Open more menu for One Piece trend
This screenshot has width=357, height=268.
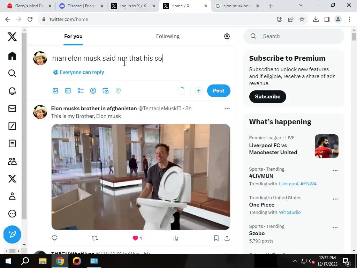click(x=335, y=199)
